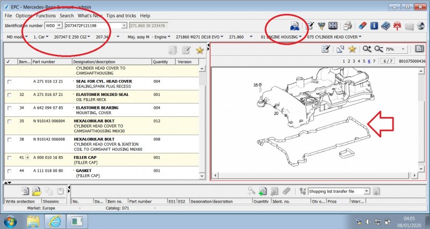
Task: Click the printer icon
Action: pos(347,26)
